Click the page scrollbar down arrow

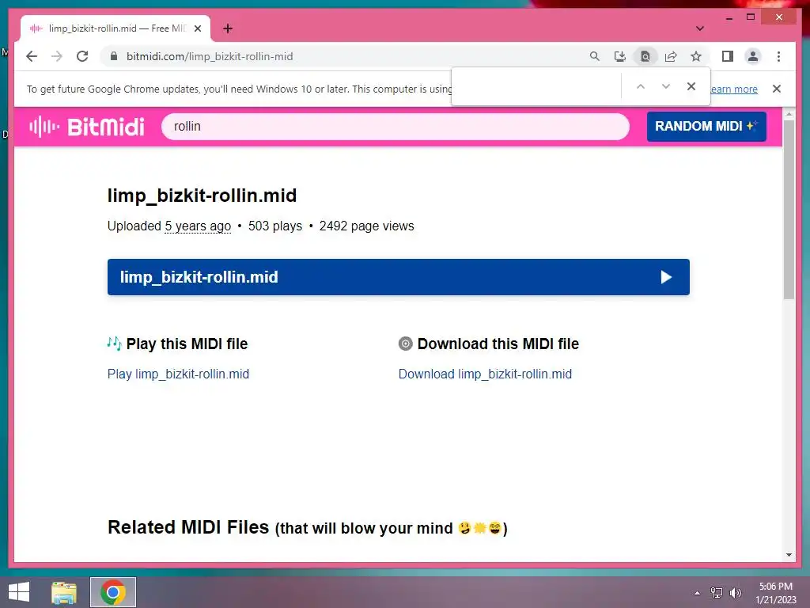click(789, 555)
